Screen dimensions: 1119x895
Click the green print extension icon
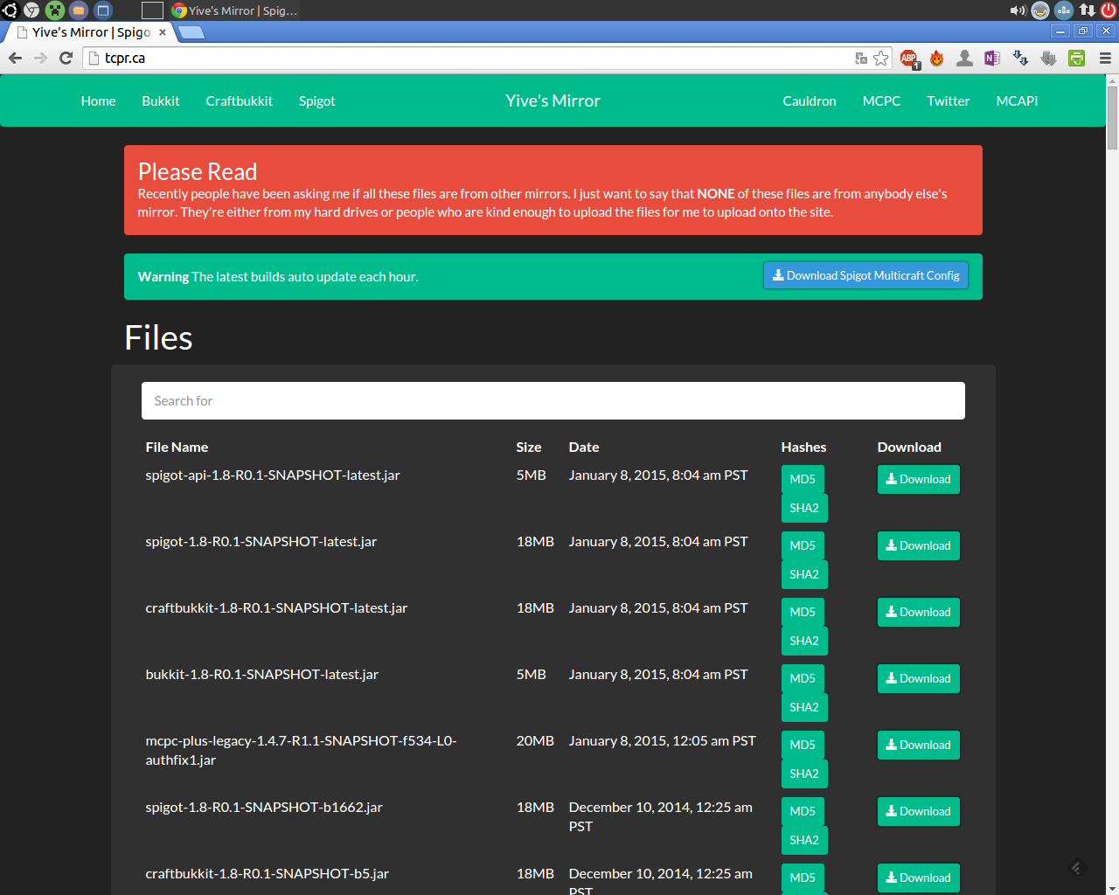(x=1076, y=58)
